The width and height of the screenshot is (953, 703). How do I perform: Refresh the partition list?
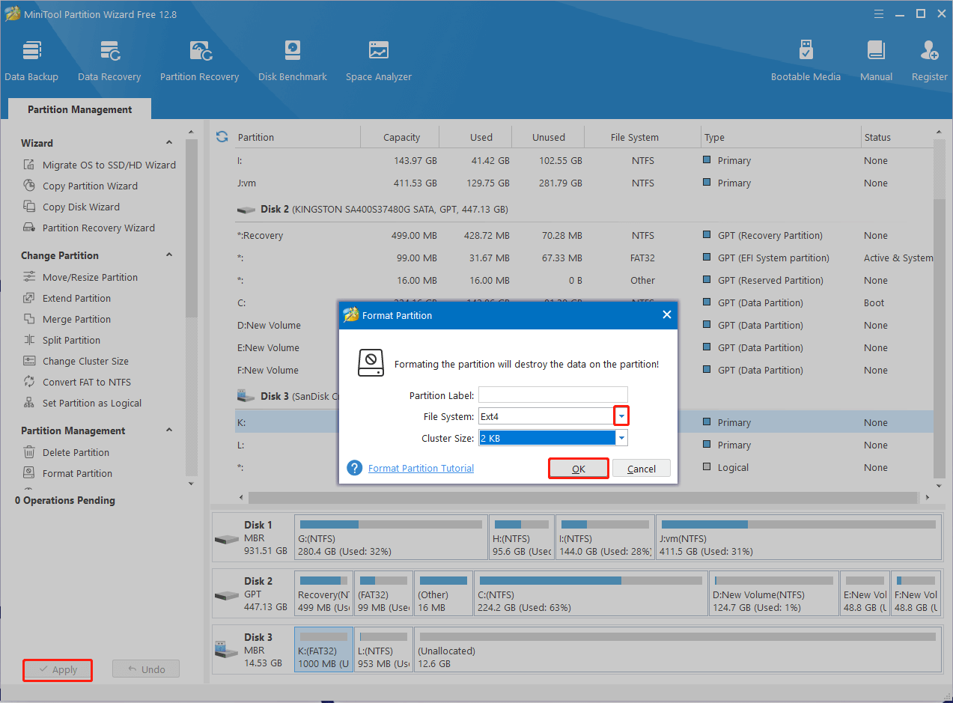(x=222, y=137)
